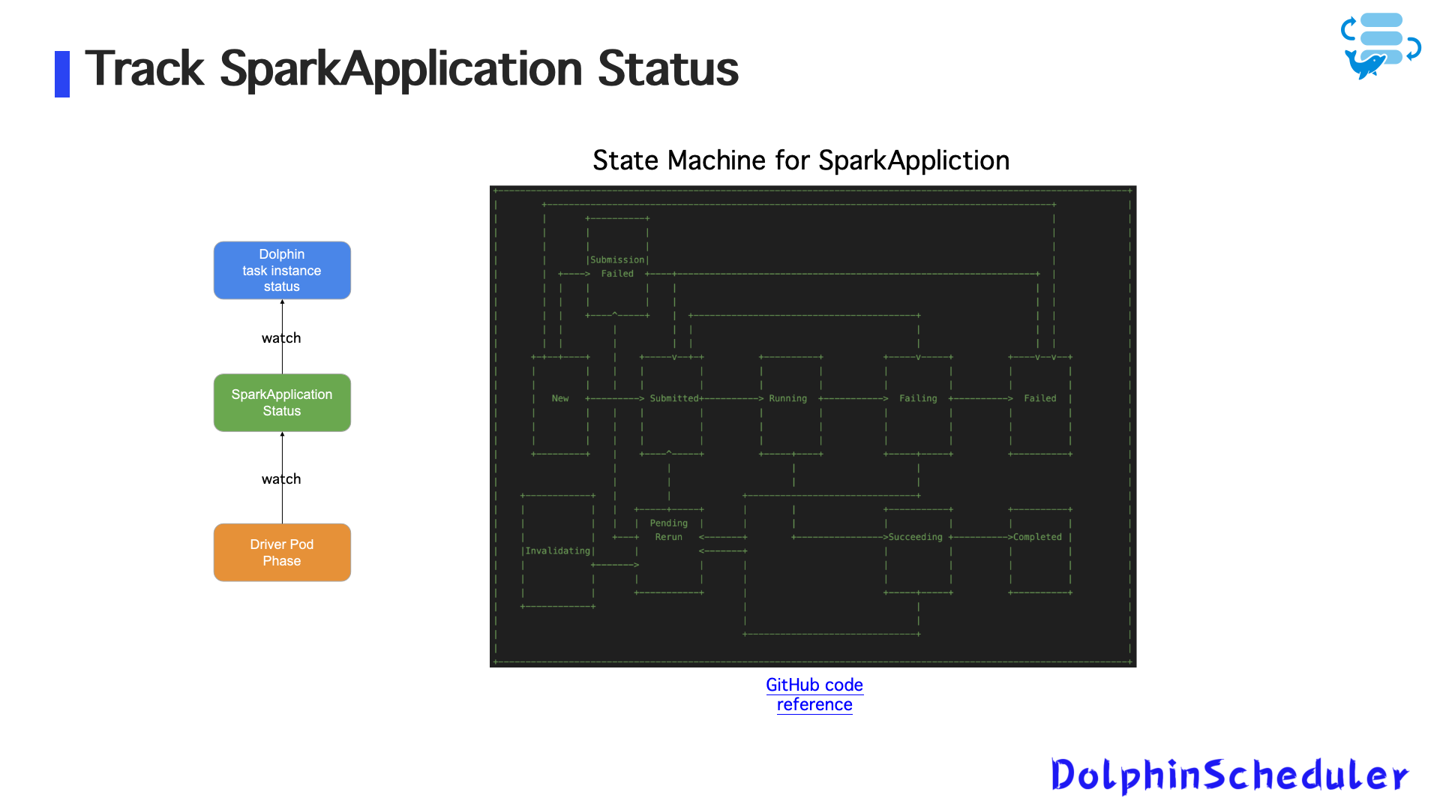Click the DolphinScheduler dolphin logo icon
Viewport: 1440px width, 810px height.
1380,45
